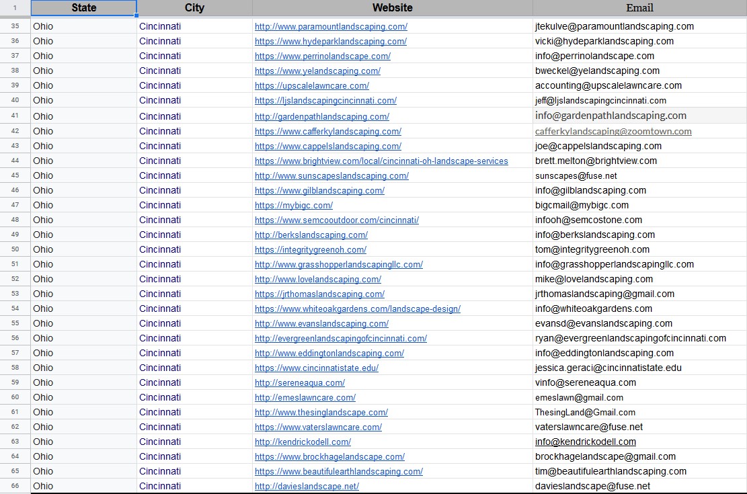This screenshot has height=494, width=747.
Task: Select the Website column header
Action: pos(393,7)
